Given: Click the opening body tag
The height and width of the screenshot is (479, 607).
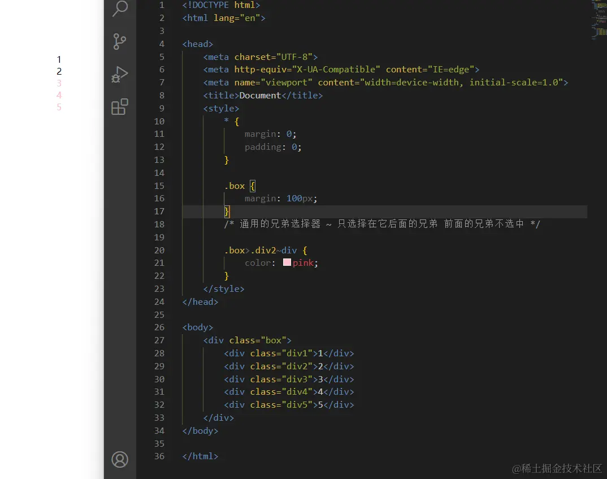Looking at the screenshot, I should pos(197,327).
